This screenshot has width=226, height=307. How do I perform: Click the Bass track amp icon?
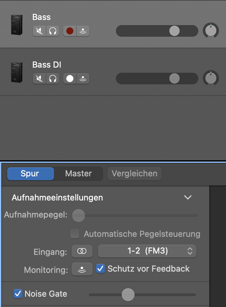coord(17,24)
